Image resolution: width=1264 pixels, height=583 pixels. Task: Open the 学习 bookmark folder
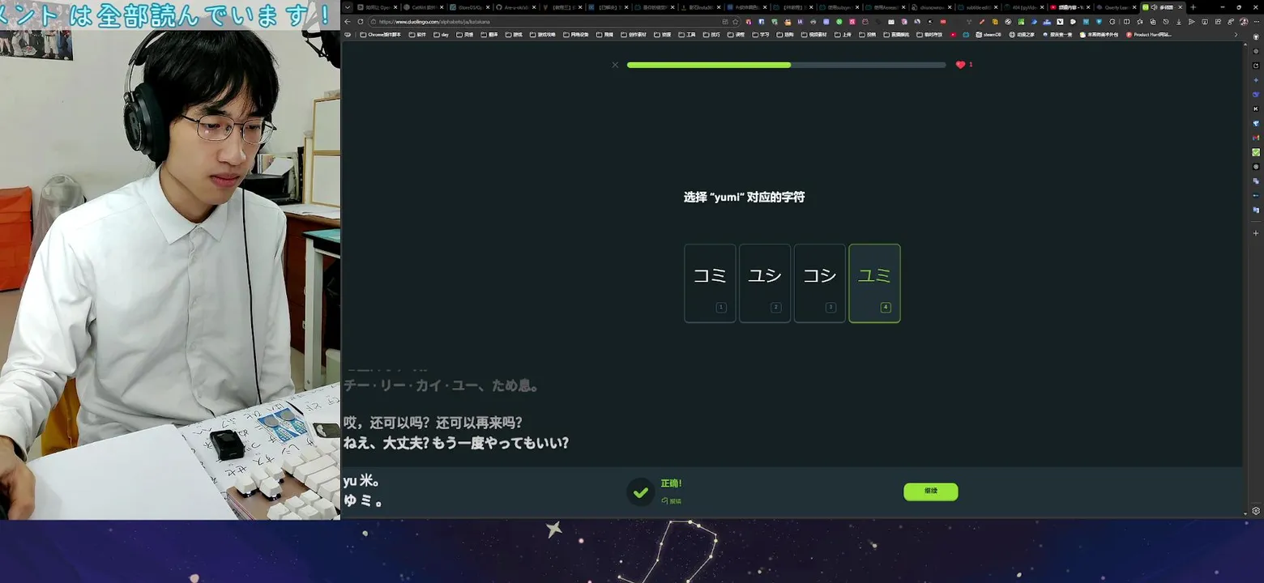760,35
